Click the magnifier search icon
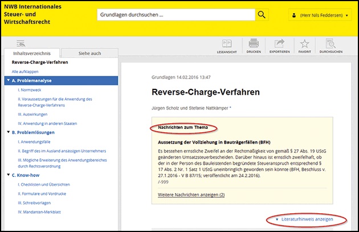359x232 pixels. click(x=262, y=15)
